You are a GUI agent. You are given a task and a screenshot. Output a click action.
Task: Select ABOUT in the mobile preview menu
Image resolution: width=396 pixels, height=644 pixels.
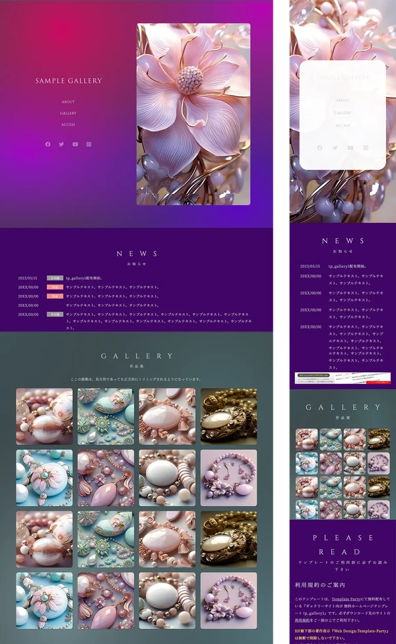[x=343, y=100]
